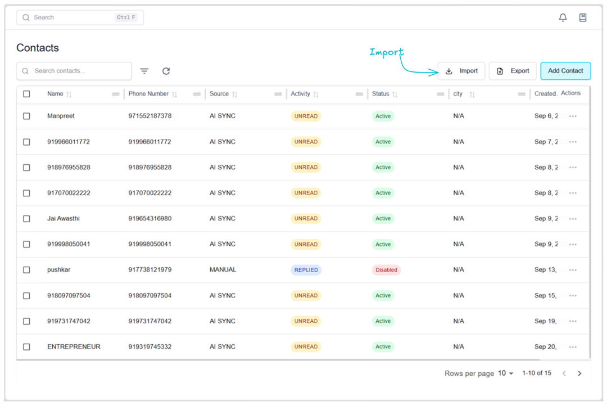Image resolution: width=607 pixels, height=405 pixels.
Task: Go to next page of contacts
Action: 579,373
